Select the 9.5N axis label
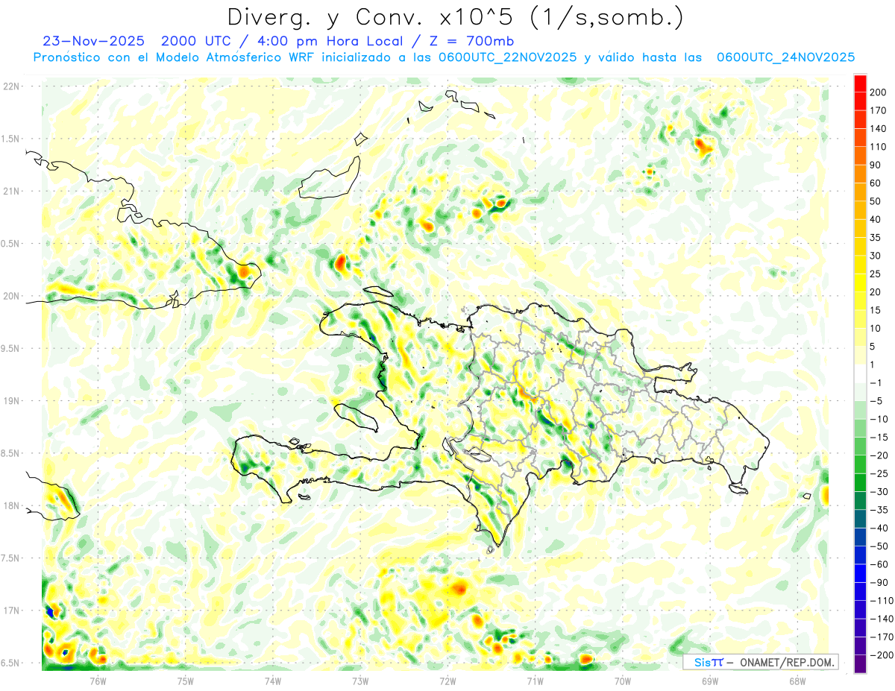The image size is (895, 691). 11,349
